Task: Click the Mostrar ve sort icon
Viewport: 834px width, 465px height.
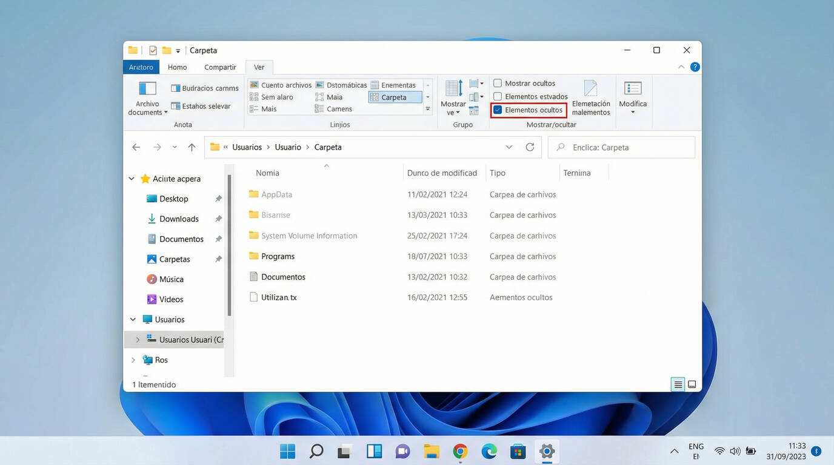Action: click(453, 89)
